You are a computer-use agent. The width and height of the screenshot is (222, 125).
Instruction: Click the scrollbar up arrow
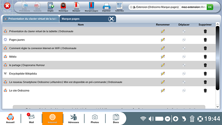tap(218, 24)
